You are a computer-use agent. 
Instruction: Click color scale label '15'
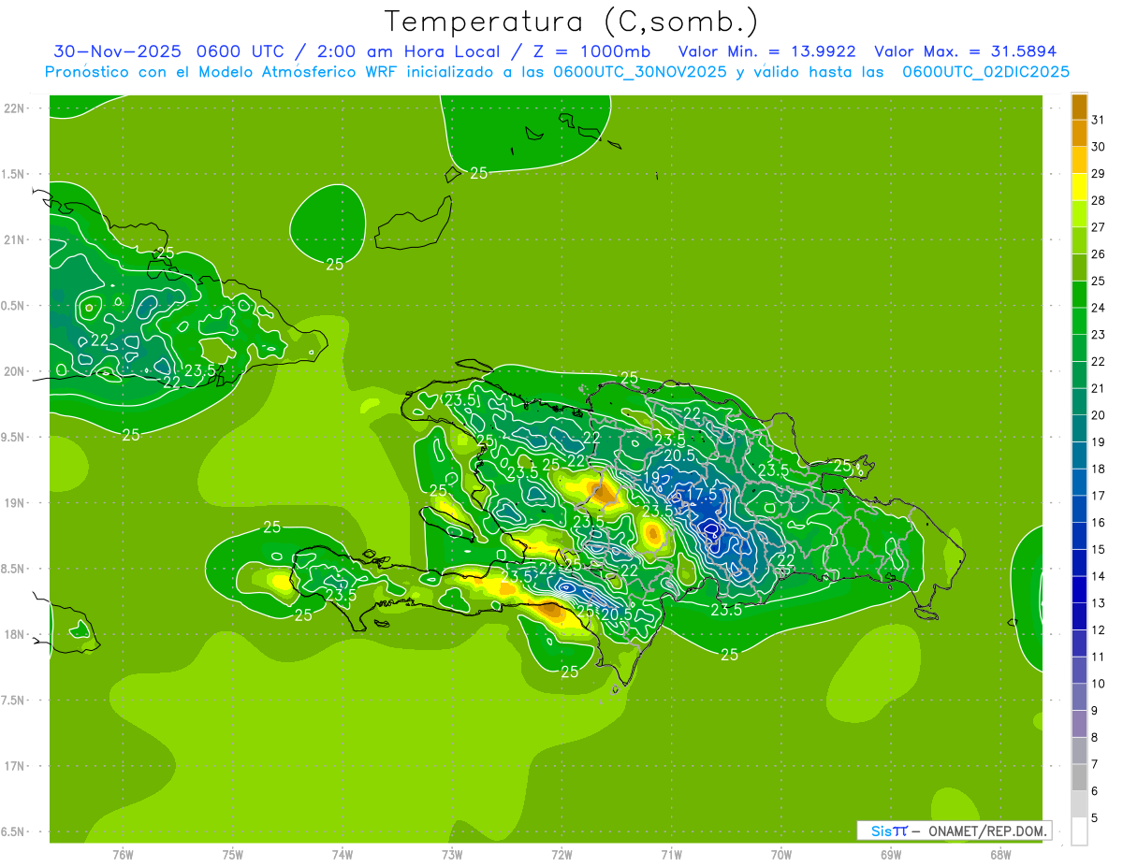coord(1098,549)
